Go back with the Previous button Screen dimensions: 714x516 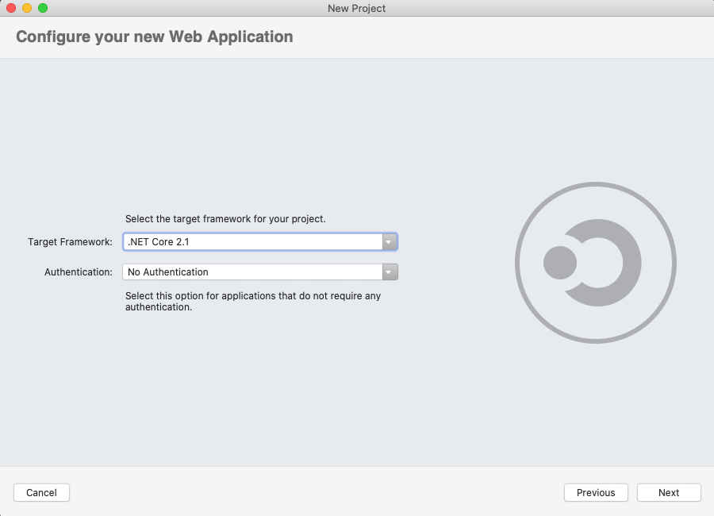596,492
